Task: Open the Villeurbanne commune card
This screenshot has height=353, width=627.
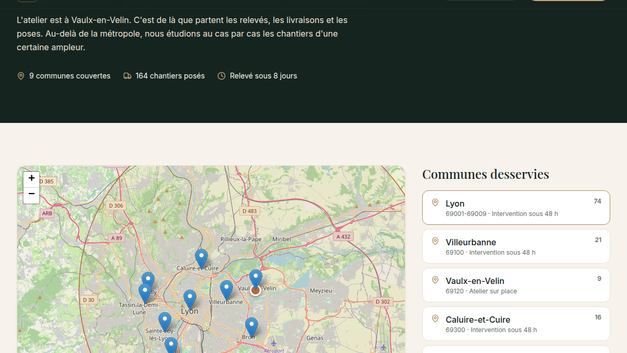Action: (x=516, y=246)
